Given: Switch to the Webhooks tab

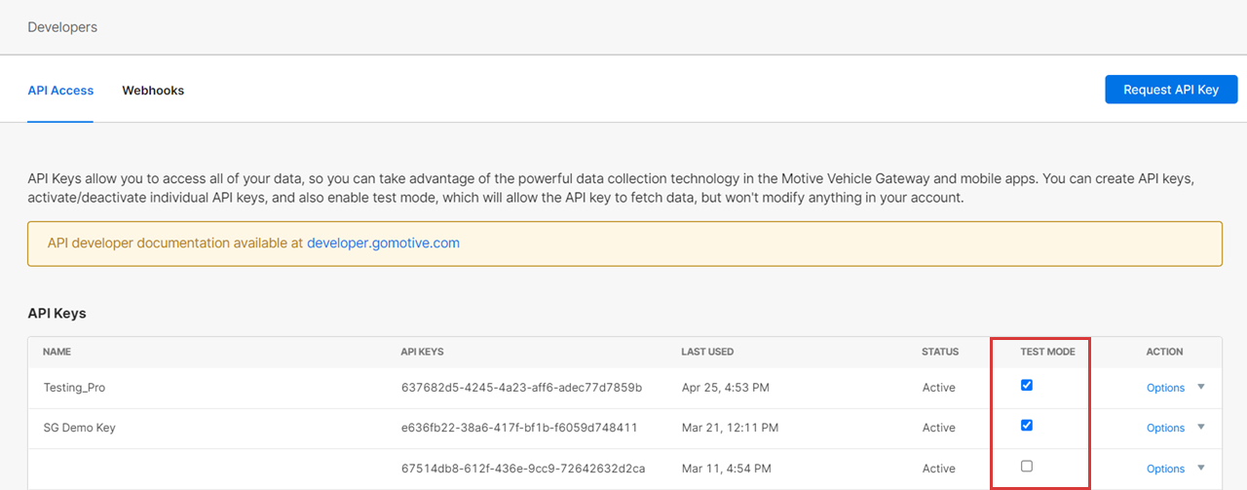Looking at the screenshot, I should [153, 91].
